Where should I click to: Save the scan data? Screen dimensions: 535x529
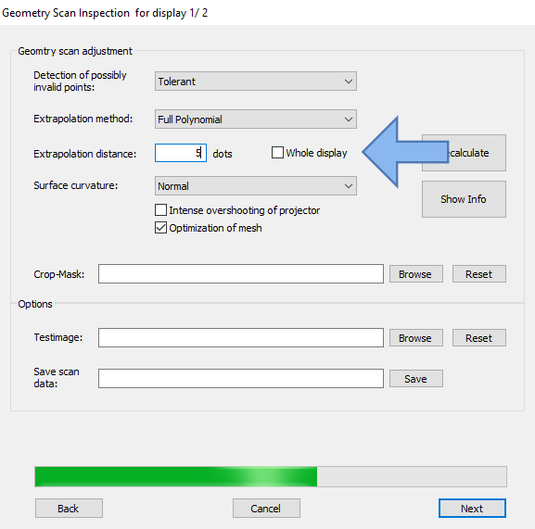coord(416,378)
